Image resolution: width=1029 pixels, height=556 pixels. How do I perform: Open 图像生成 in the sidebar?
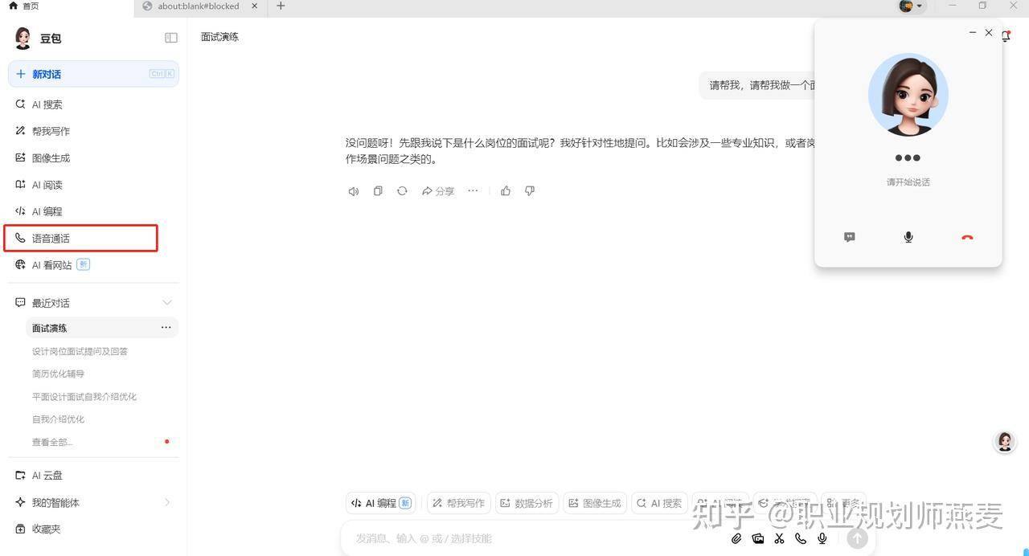(93, 158)
